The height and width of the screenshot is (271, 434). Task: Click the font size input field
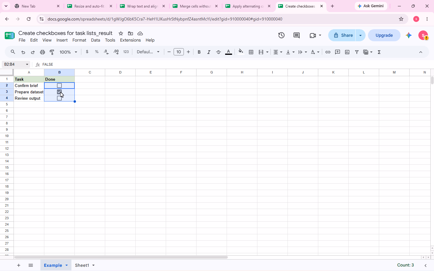[179, 52]
